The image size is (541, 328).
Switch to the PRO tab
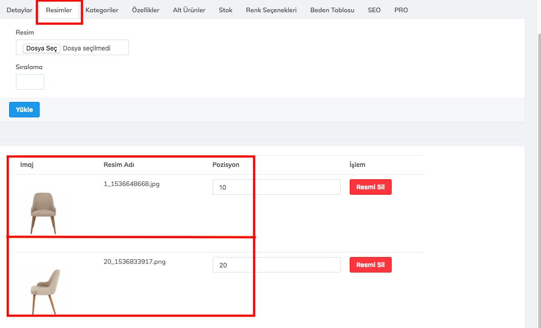pos(401,10)
